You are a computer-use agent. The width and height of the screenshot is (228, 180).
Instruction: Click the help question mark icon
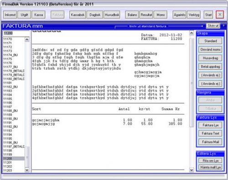coord(223,26)
